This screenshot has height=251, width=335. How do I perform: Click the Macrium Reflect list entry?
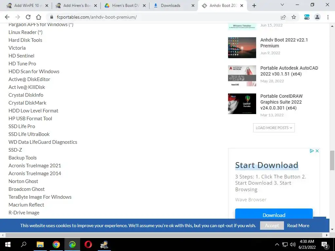[26, 205]
